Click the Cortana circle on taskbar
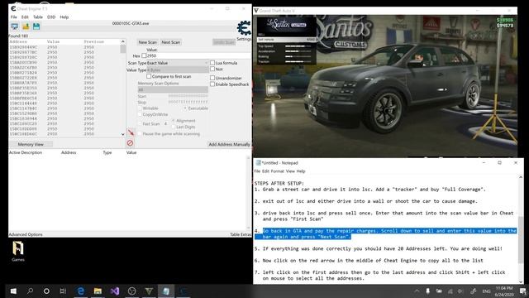The width and height of the screenshot is (529, 298). click(46, 291)
